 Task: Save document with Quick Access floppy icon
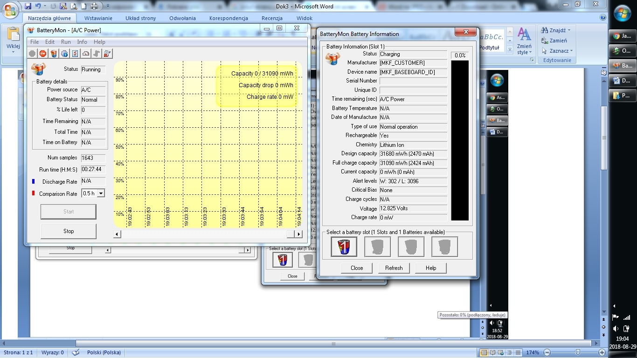[28, 6]
